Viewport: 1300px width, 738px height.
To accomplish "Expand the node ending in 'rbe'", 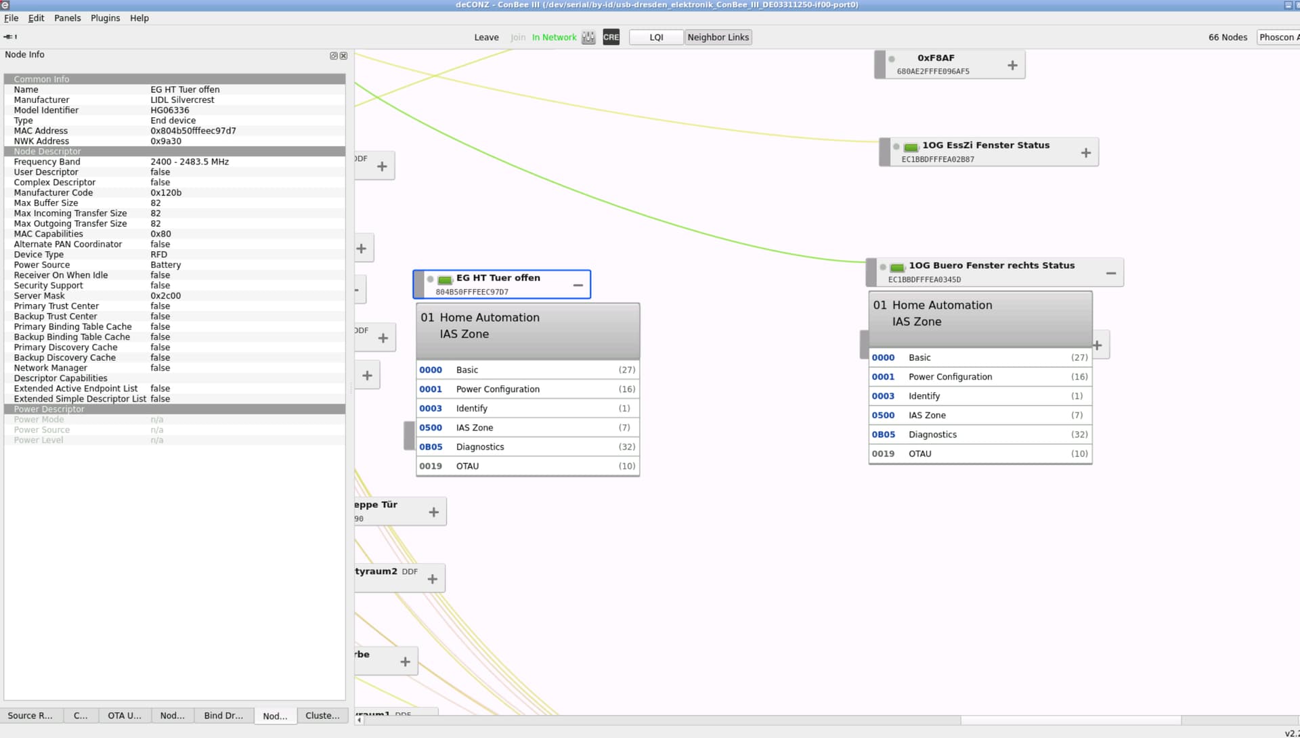I will click(405, 661).
